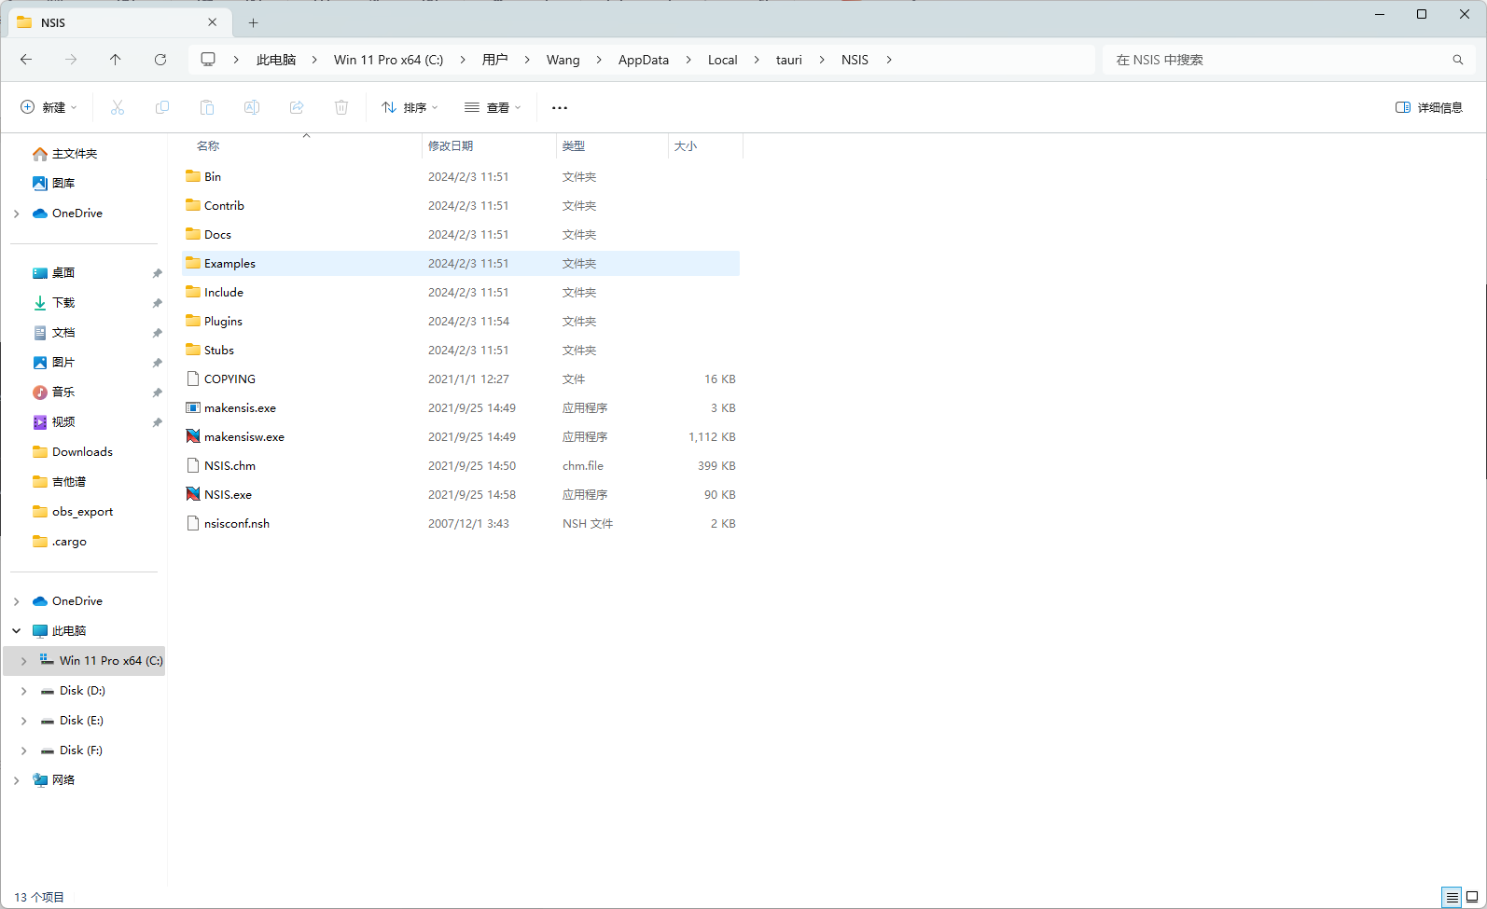Select the NSIS.exe file icon
Viewport: 1487px width, 909px height.
[x=193, y=494]
